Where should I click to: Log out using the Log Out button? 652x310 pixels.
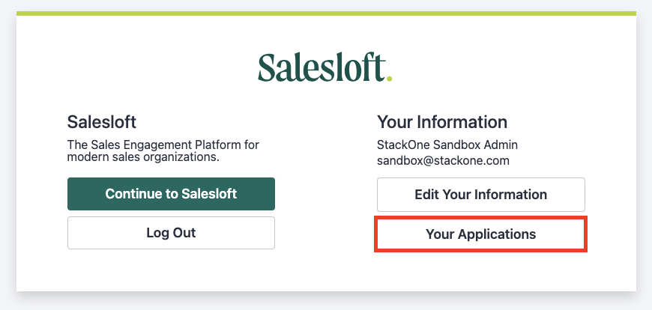click(x=171, y=233)
